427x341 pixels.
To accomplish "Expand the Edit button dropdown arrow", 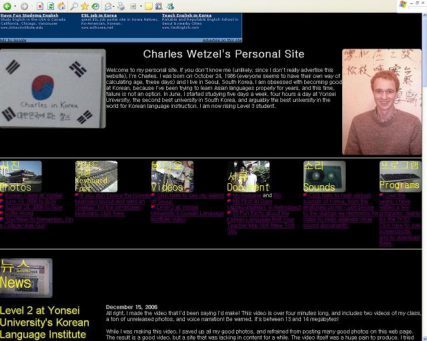I will [141, 6].
